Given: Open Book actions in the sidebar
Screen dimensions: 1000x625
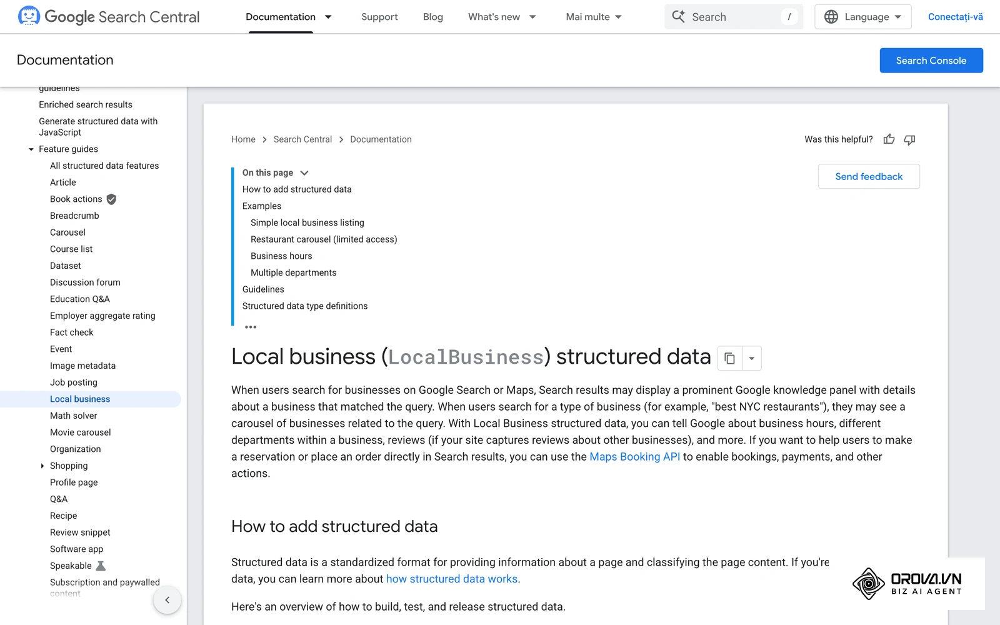Looking at the screenshot, I should point(76,199).
